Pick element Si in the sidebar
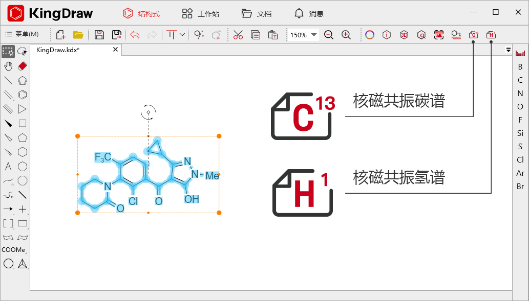Image resolution: width=529 pixels, height=301 pixels. pos(520,133)
